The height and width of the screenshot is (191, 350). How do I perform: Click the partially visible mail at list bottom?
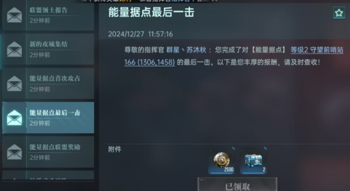point(48,175)
